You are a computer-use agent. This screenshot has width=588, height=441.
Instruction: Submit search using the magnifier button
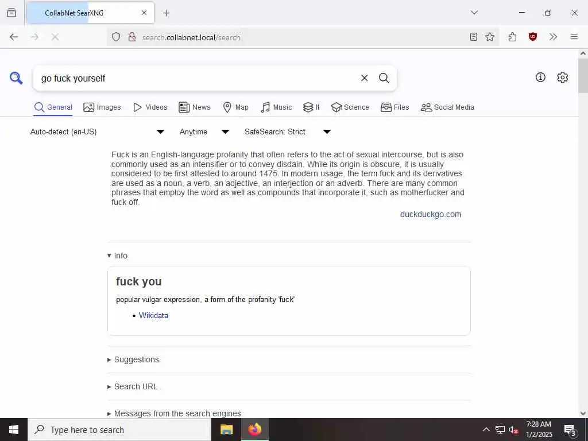point(384,78)
